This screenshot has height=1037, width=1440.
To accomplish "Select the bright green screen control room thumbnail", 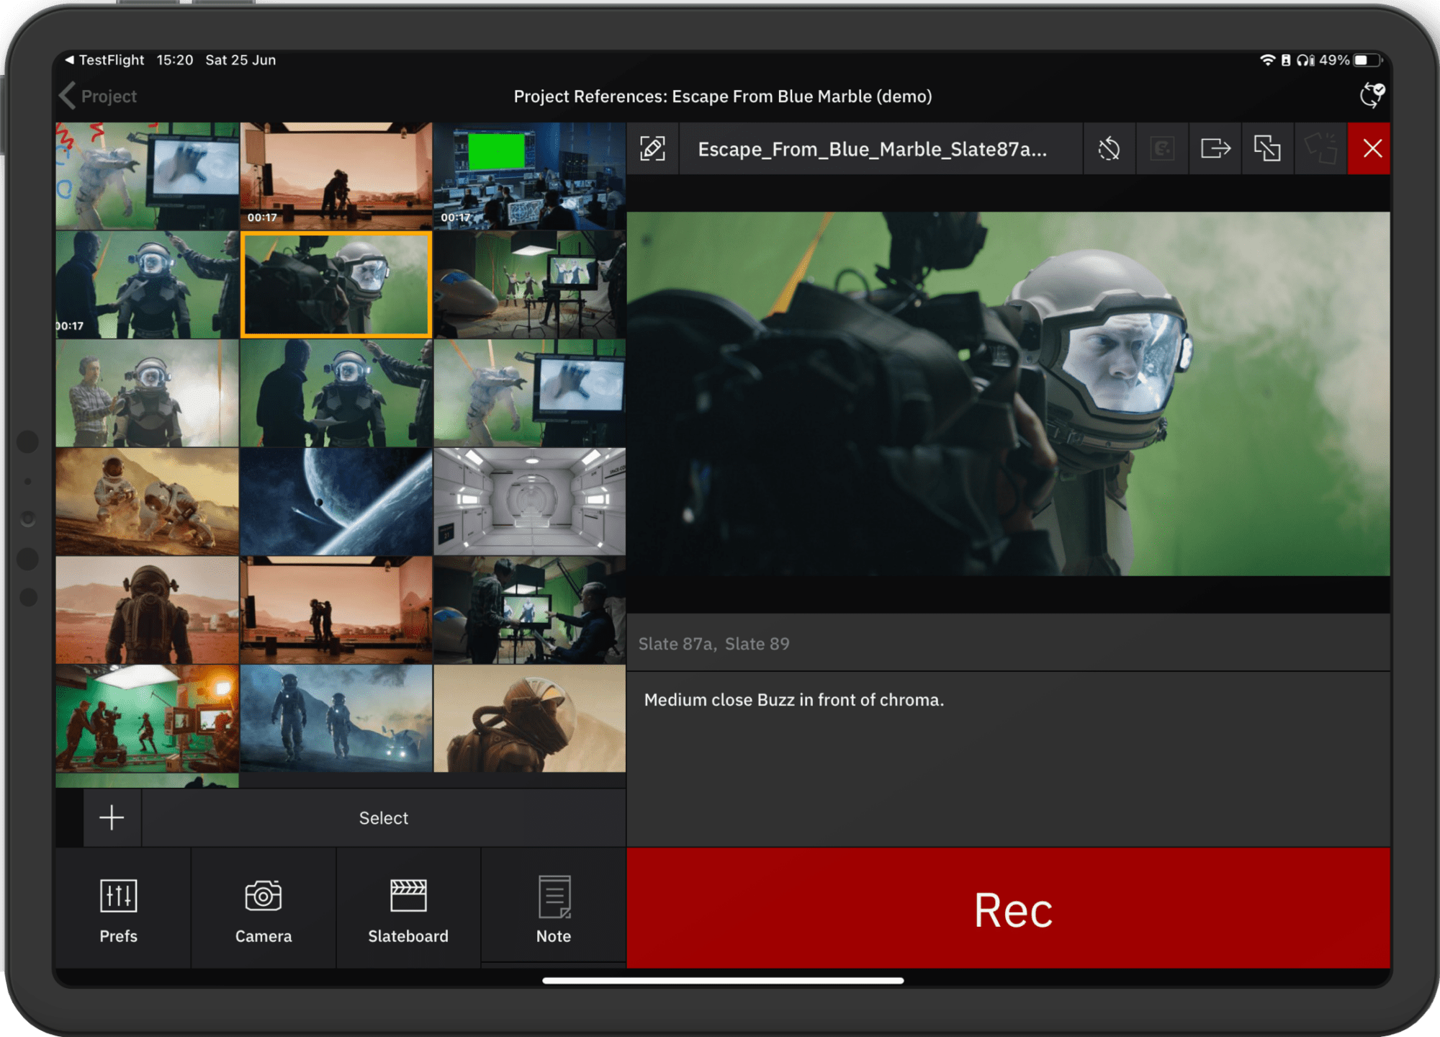I will 529,176.
